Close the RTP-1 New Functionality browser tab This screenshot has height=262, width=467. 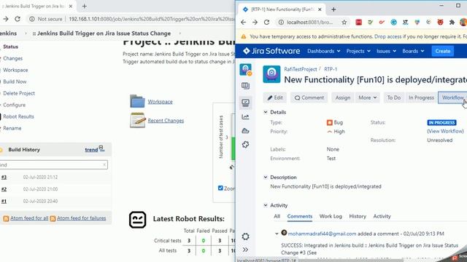(320, 9)
